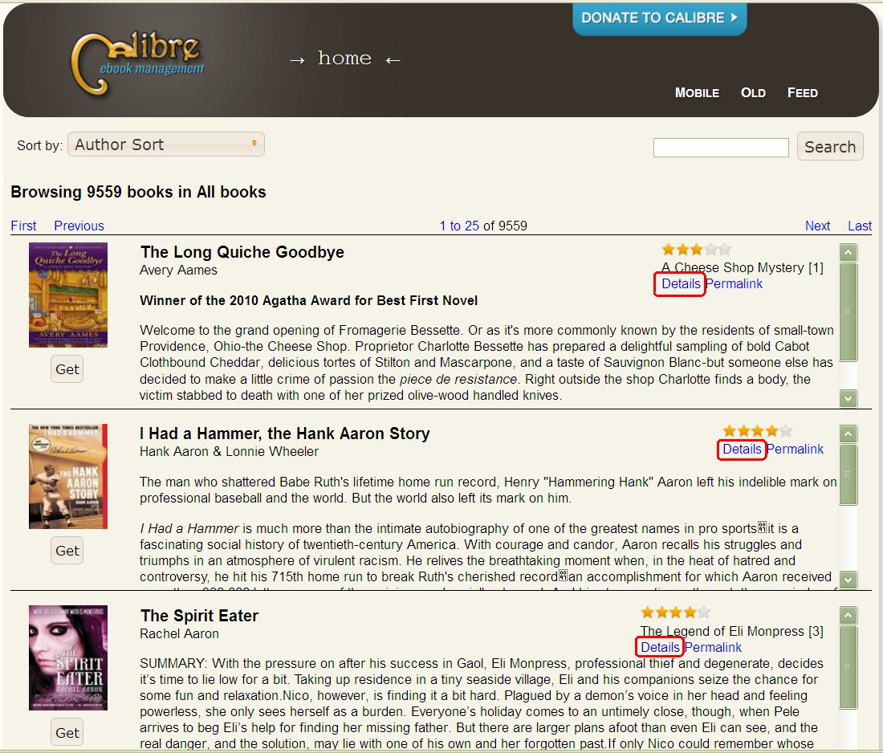Click authors Hank Aaron & Lonnie Wheeler

click(230, 452)
